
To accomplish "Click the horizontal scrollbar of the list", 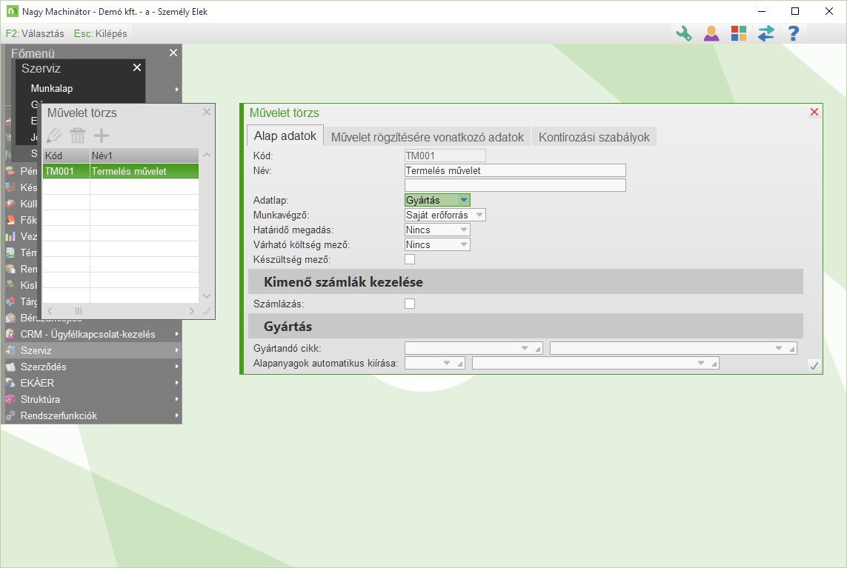I will click(121, 311).
